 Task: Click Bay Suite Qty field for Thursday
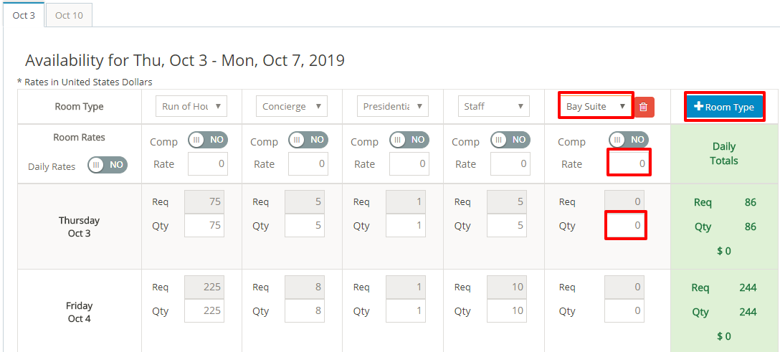pyautogui.click(x=626, y=225)
